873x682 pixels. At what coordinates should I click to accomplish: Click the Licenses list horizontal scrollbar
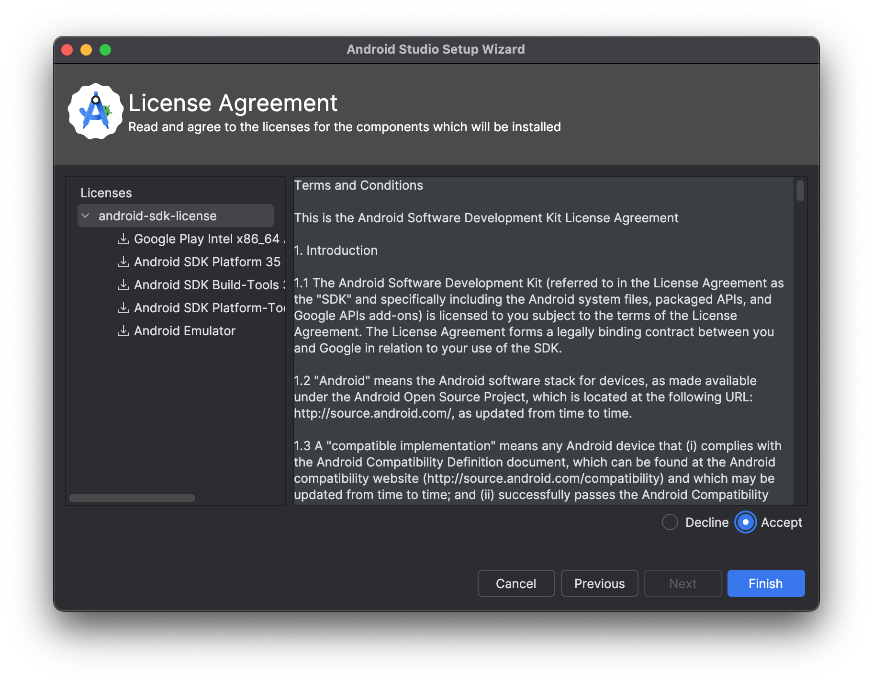132,498
